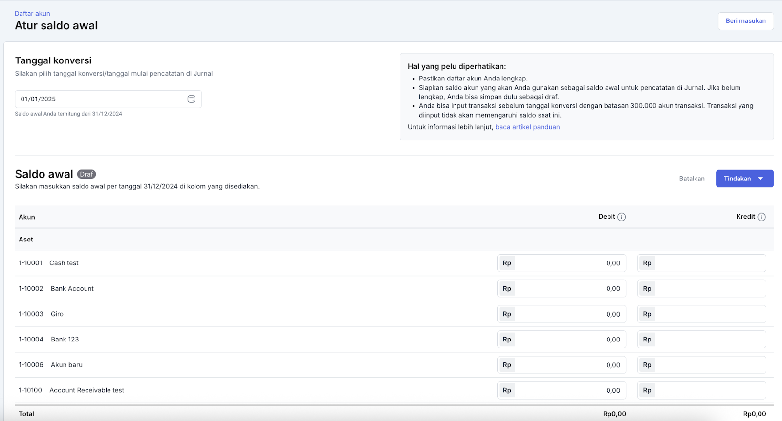The image size is (782, 421).
Task: Expand the Tindakan dropdown button
Action: 744,179
